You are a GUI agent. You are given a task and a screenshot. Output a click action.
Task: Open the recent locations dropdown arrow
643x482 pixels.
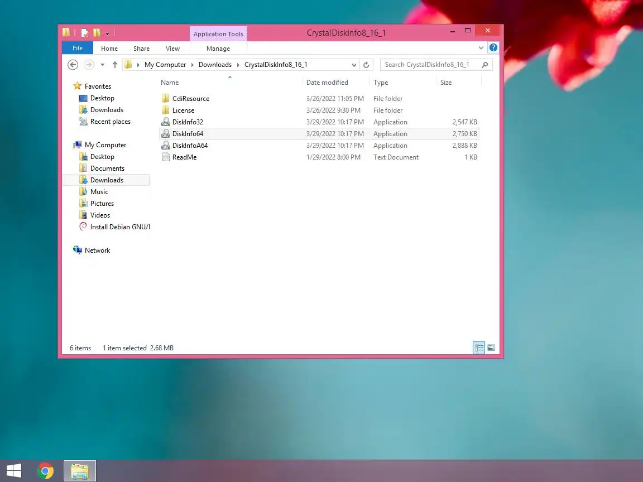pyautogui.click(x=103, y=65)
